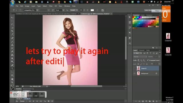Open ColeenG2 file on desktop
Screen dimensions: 183x103
[x=168, y=37]
